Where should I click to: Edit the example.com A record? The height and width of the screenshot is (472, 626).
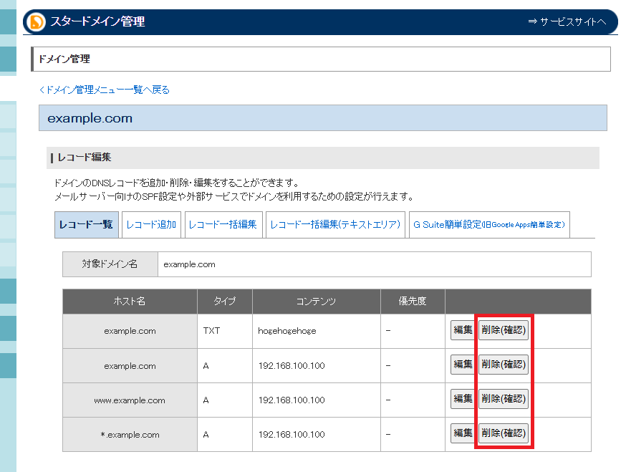point(463,364)
